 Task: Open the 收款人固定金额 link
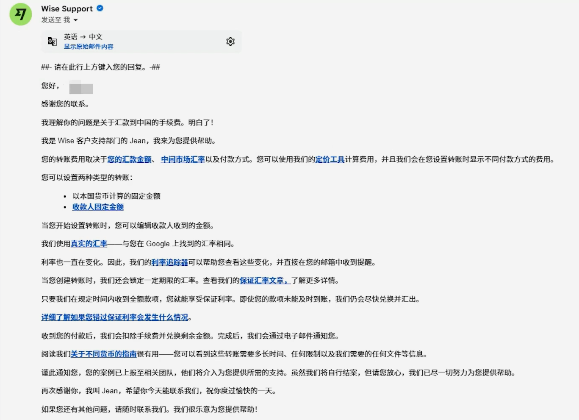98,207
